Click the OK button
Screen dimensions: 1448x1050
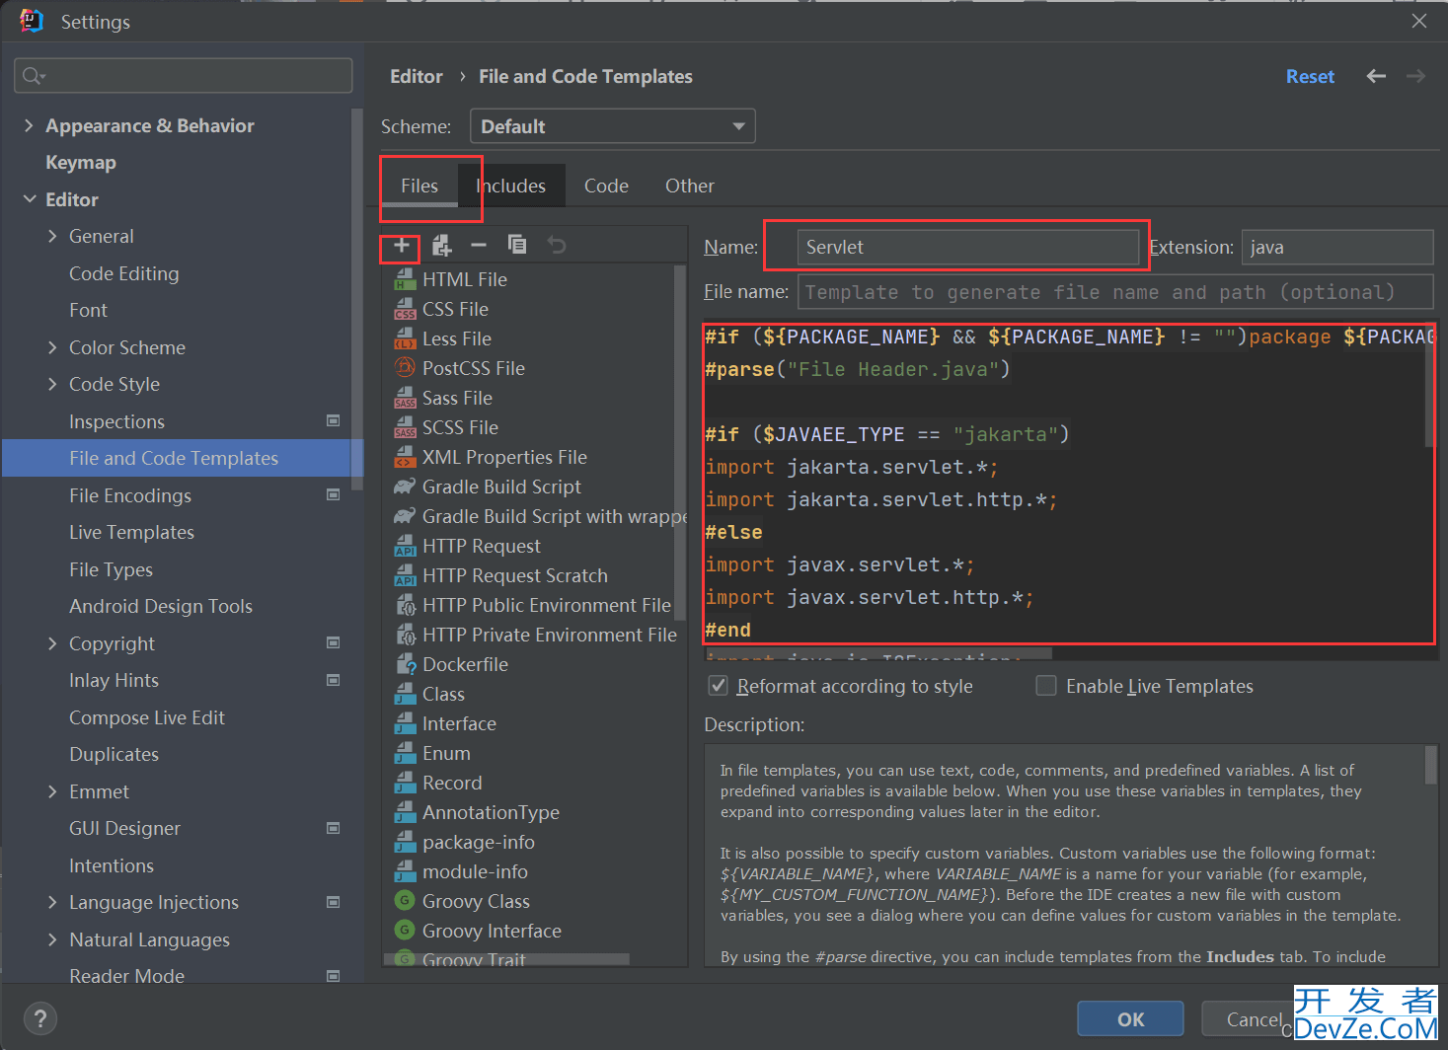(x=1130, y=1018)
